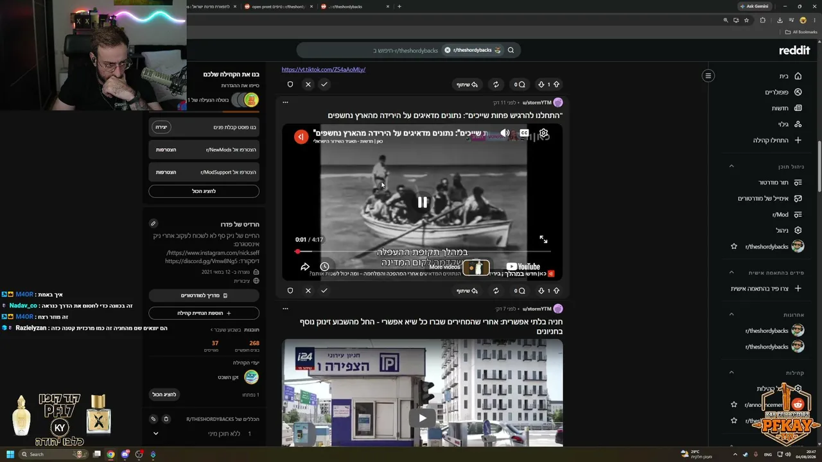The height and width of the screenshot is (462, 822).
Task: Toggle favorite star for r/announcements
Action: click(734, 405)
